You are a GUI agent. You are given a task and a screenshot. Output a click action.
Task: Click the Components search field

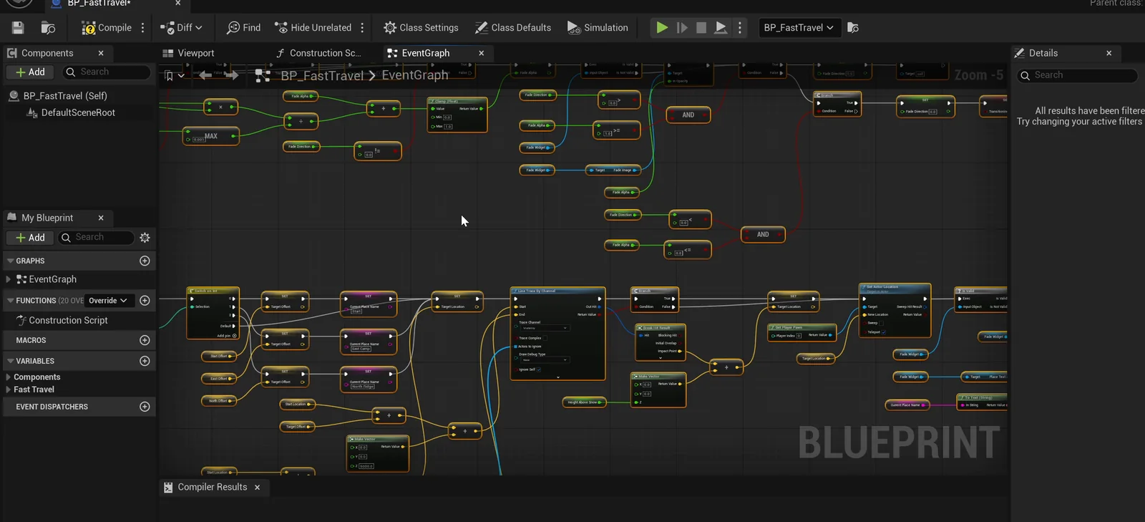point(107,72)
